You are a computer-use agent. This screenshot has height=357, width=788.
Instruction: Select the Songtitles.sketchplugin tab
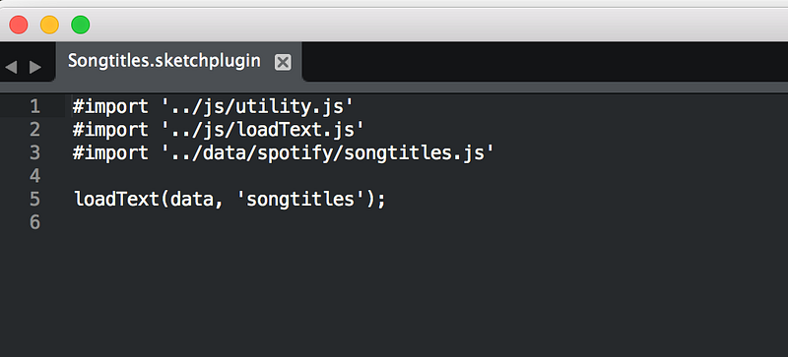pos(179,61)
